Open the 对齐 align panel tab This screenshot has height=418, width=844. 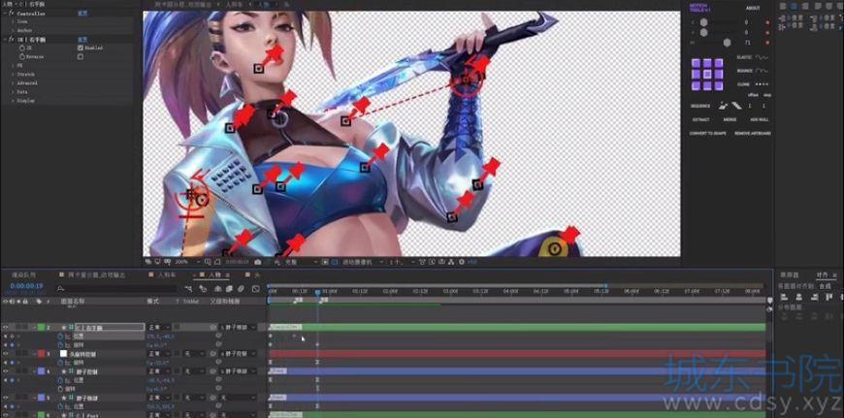pyautogui.click(x=822, y=274)
